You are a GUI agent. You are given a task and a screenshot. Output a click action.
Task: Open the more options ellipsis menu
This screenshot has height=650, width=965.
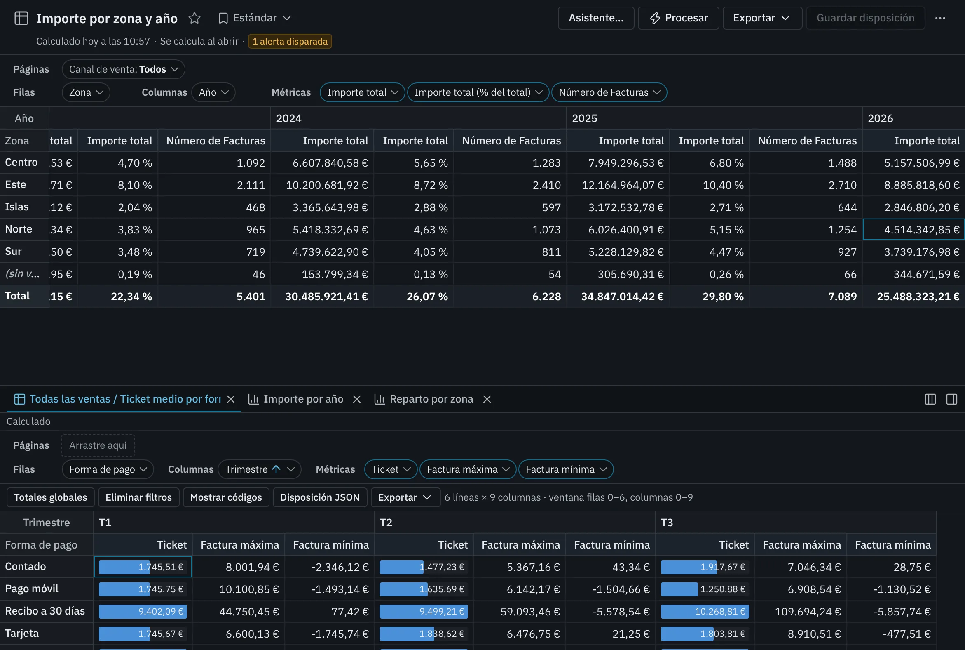[x=940, y=18]
